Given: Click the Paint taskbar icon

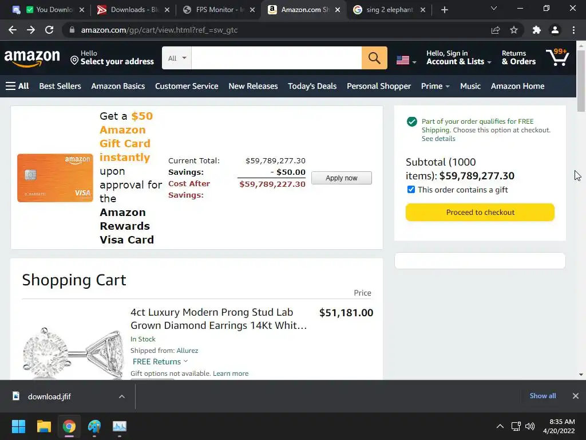Looking at the screenshot, I should [x=94, y=426].
